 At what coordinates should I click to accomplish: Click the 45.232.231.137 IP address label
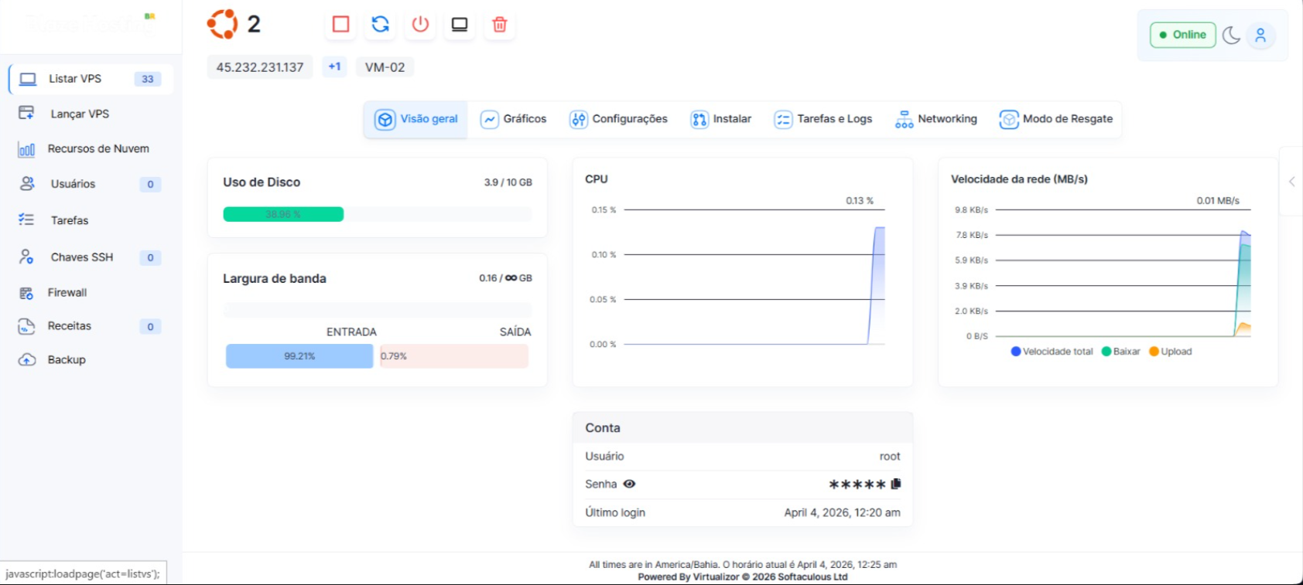point(260,67)
